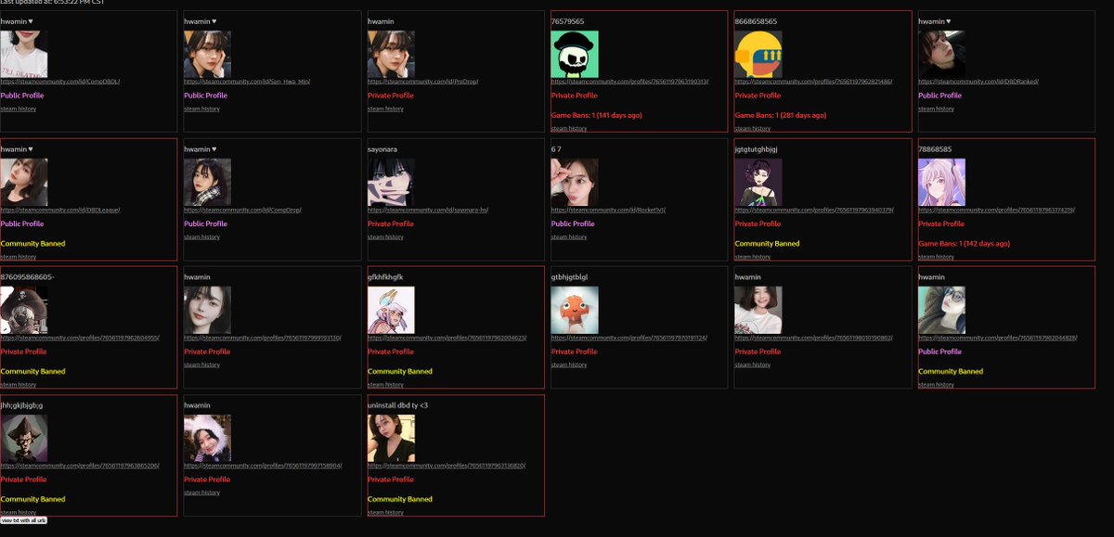The image size is (1114, 537).
Task: Click the gfkhfkhgfk avatar image
Action: coord(391,310)
